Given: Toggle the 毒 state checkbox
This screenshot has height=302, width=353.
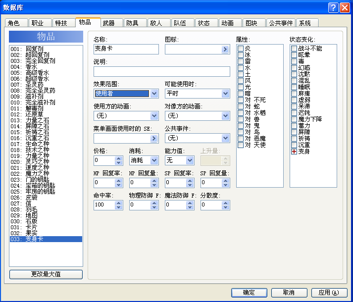Looking at the screenshot, I should (x=294, y=61).
